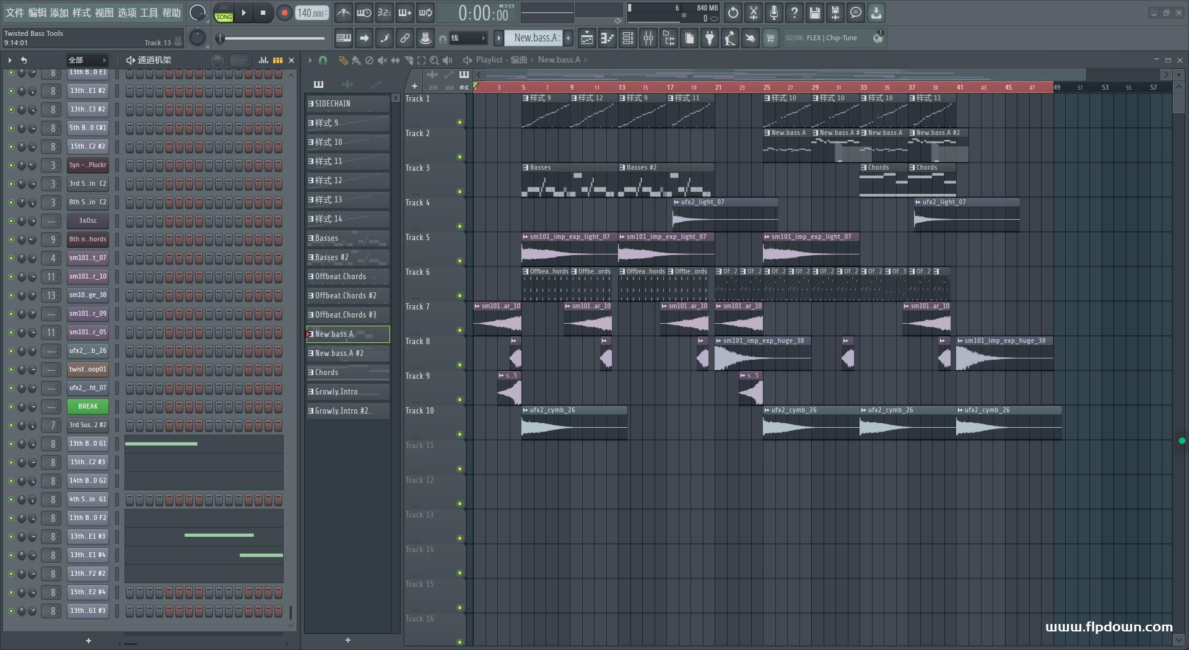Click the tempo field 140.000
This screenshot has height=650, width=1189.
(x=313, y=12)
